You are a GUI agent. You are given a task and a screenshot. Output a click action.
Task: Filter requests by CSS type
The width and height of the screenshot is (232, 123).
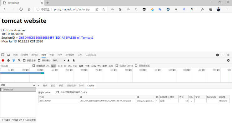pos(70,66)
